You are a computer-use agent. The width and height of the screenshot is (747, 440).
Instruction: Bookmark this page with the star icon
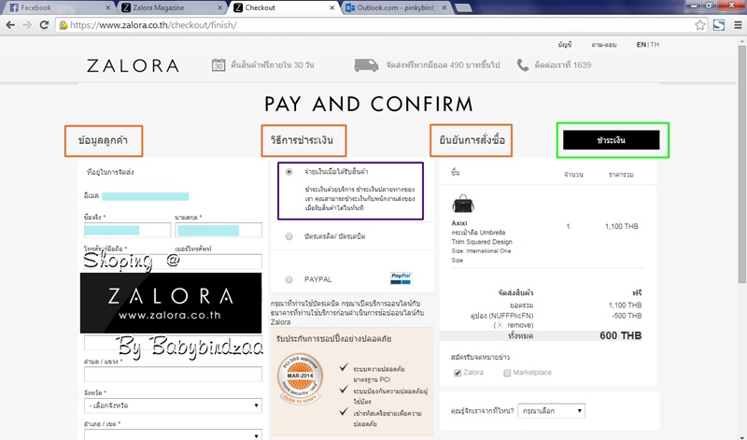pyautogui.click(x=699, y=25)
